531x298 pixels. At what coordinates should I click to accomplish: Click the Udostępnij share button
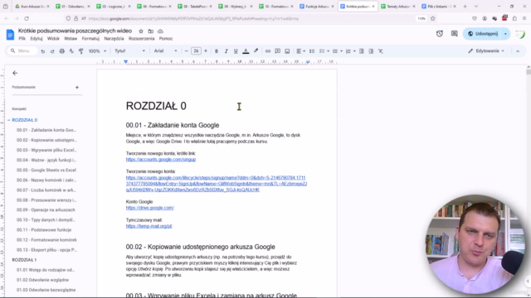pyautogui.click(x=483, y=34)
